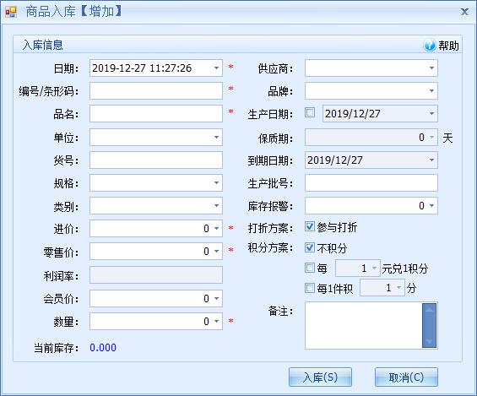Screen dimensions: 477x396
Task: Click the 日期 value 2019-12-27 11:27:26
Action: pos(142,68)
